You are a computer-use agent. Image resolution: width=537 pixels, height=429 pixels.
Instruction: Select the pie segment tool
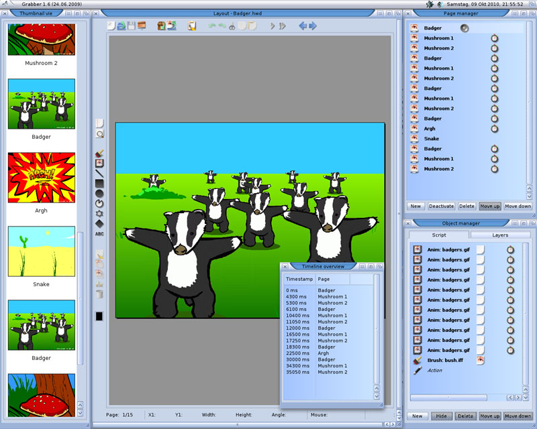tap(99, 204)
